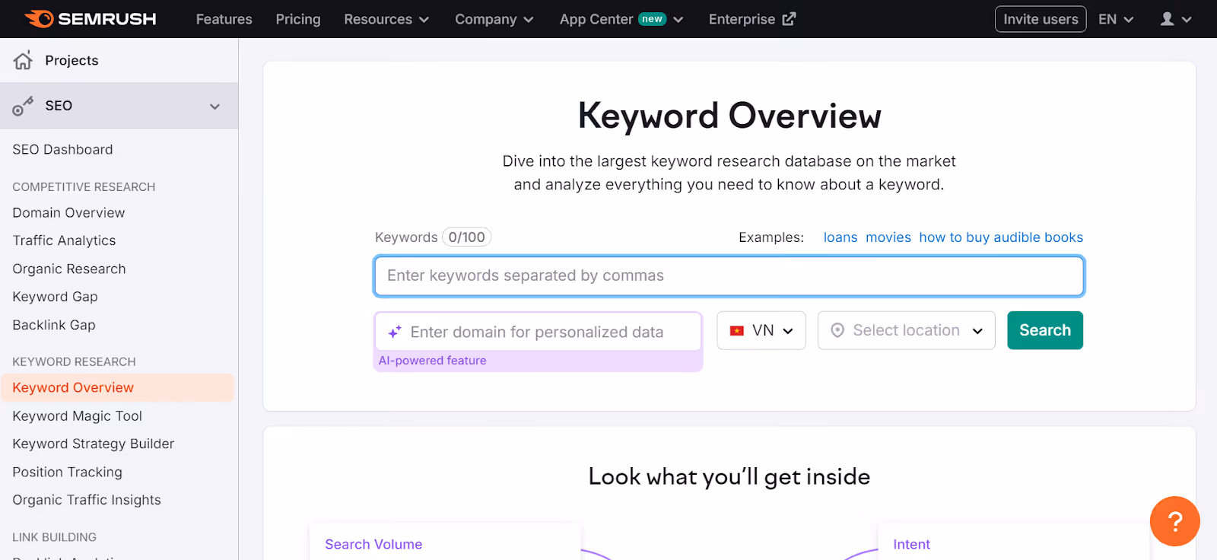The width and height of the screenshot is (1217, 560).
Task: Click the Semrush logo
Action: pyautogui.click(x=91, y=19)
